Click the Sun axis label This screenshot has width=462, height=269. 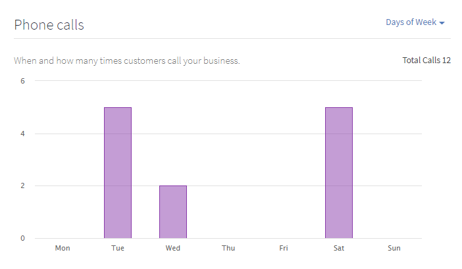point(394,248)
